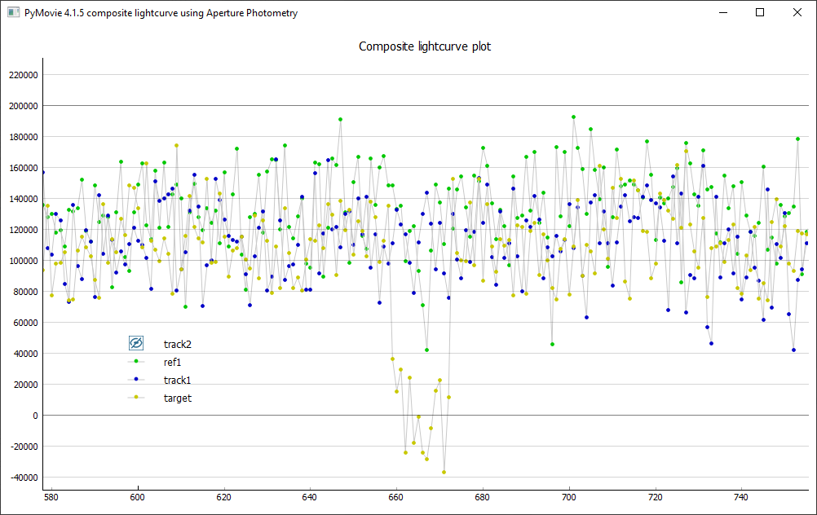The height and width of the screenshot is (515, 817).
Task: Click the 660 tick on the x-axis
Action: tap(396, 497)
